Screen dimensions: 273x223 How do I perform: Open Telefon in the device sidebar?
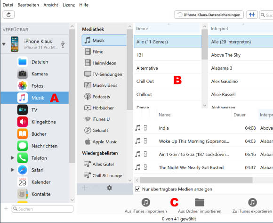point(35,158)
